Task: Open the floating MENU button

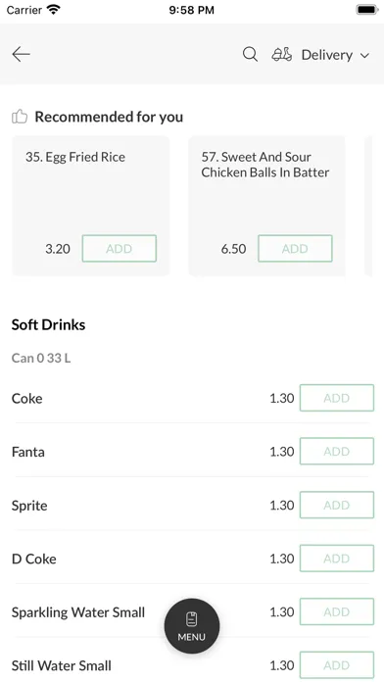Action: tap(192, 626)
